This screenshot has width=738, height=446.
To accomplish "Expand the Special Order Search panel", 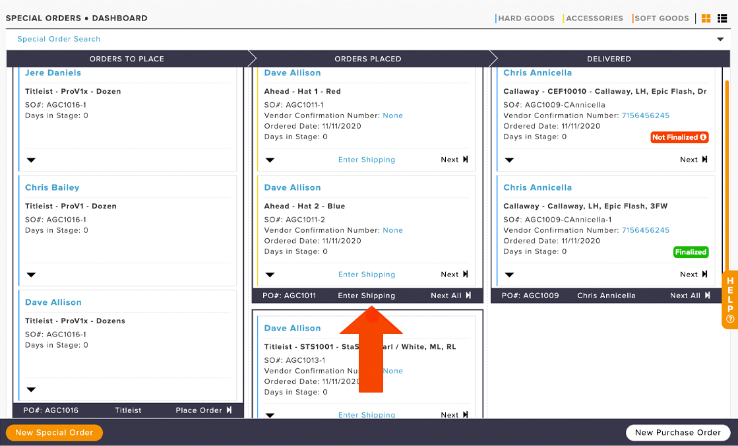I will point(720,39).
